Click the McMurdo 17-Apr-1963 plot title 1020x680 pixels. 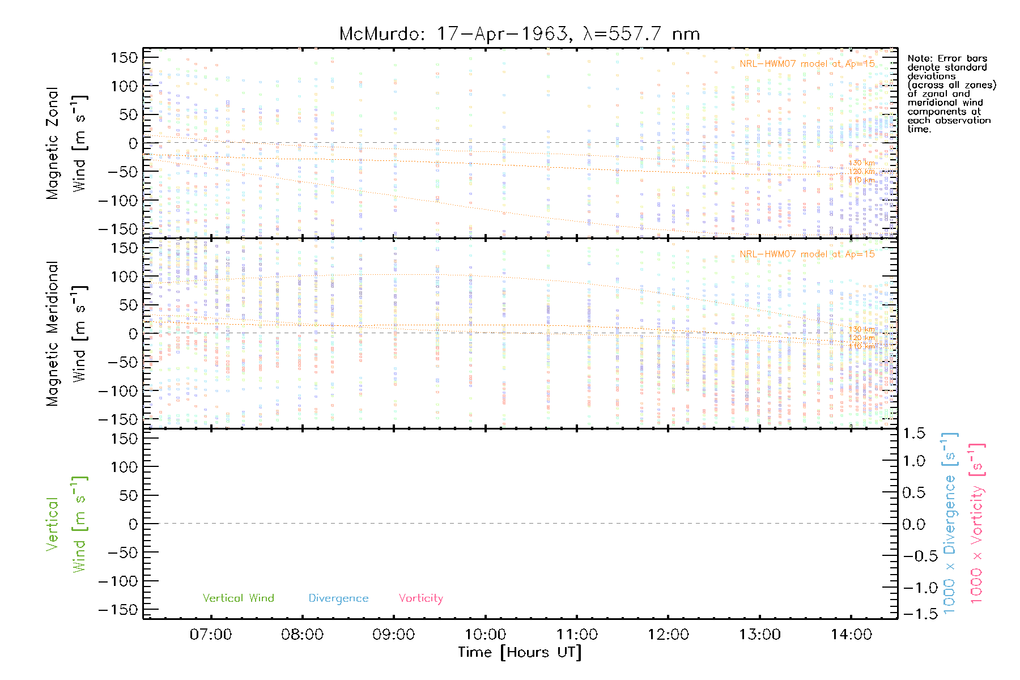pyautogui.click(x=519, y=34)
